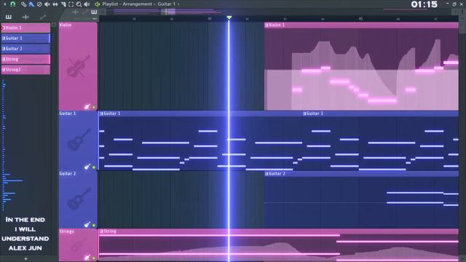Screen dimensions: 466x262
Task: Mute the Guitar 1 track LED
Action: tap(94, 167)
